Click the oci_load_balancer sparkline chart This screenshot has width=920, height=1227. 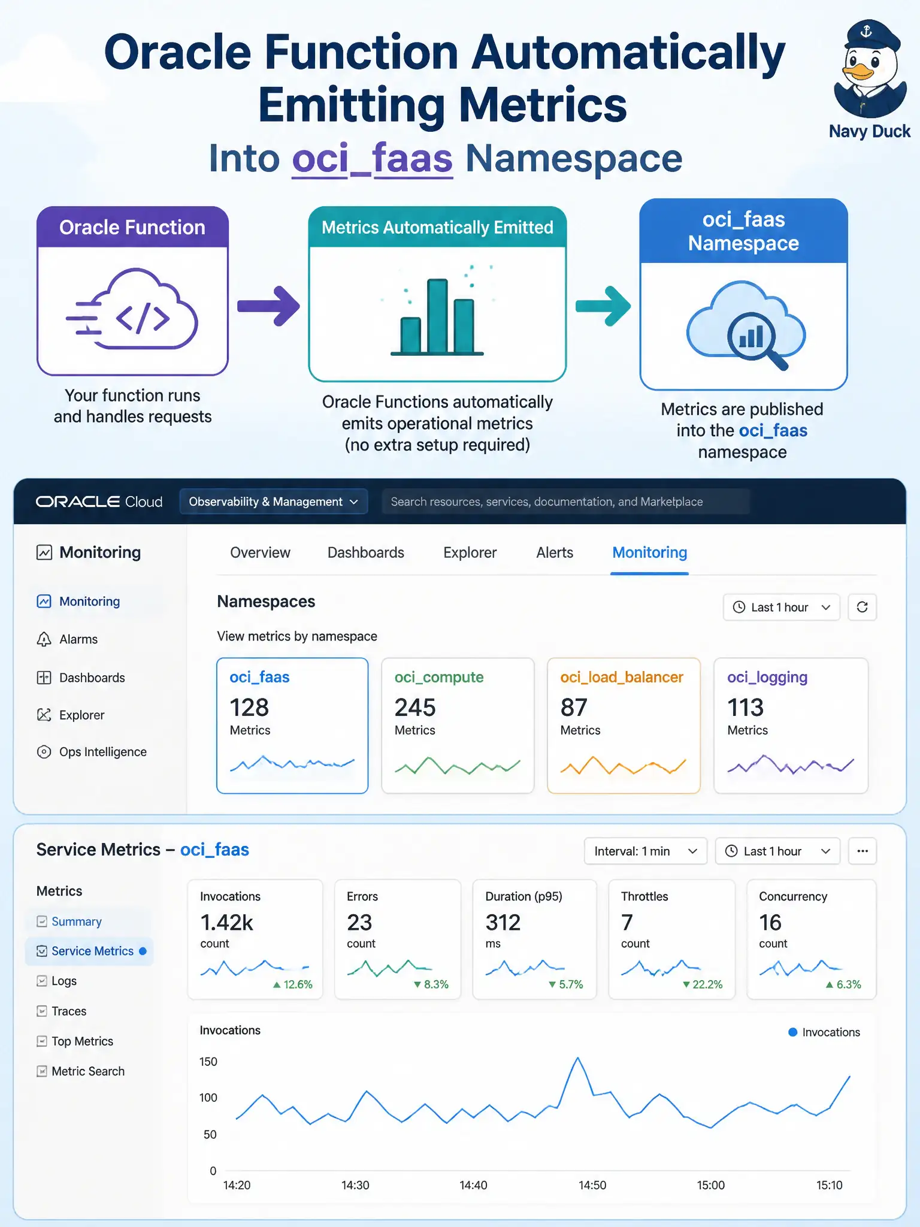pyautogui.click(x=623, y=766)
